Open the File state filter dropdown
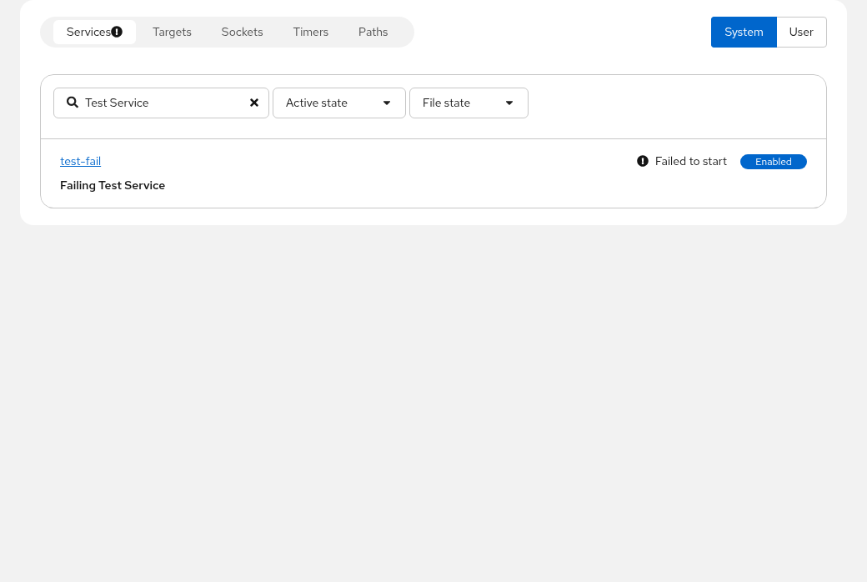Viewport: 867px width, 582px height. (x=469, y=103)
